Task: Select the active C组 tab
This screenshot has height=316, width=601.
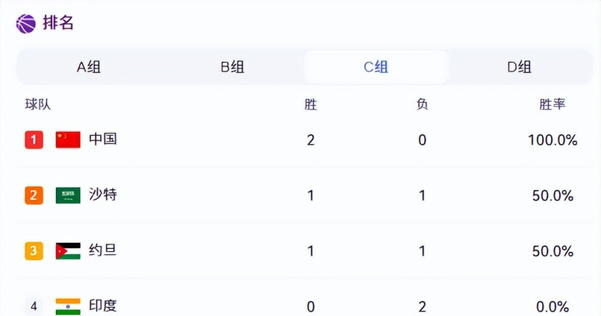Action: (376, 67)
